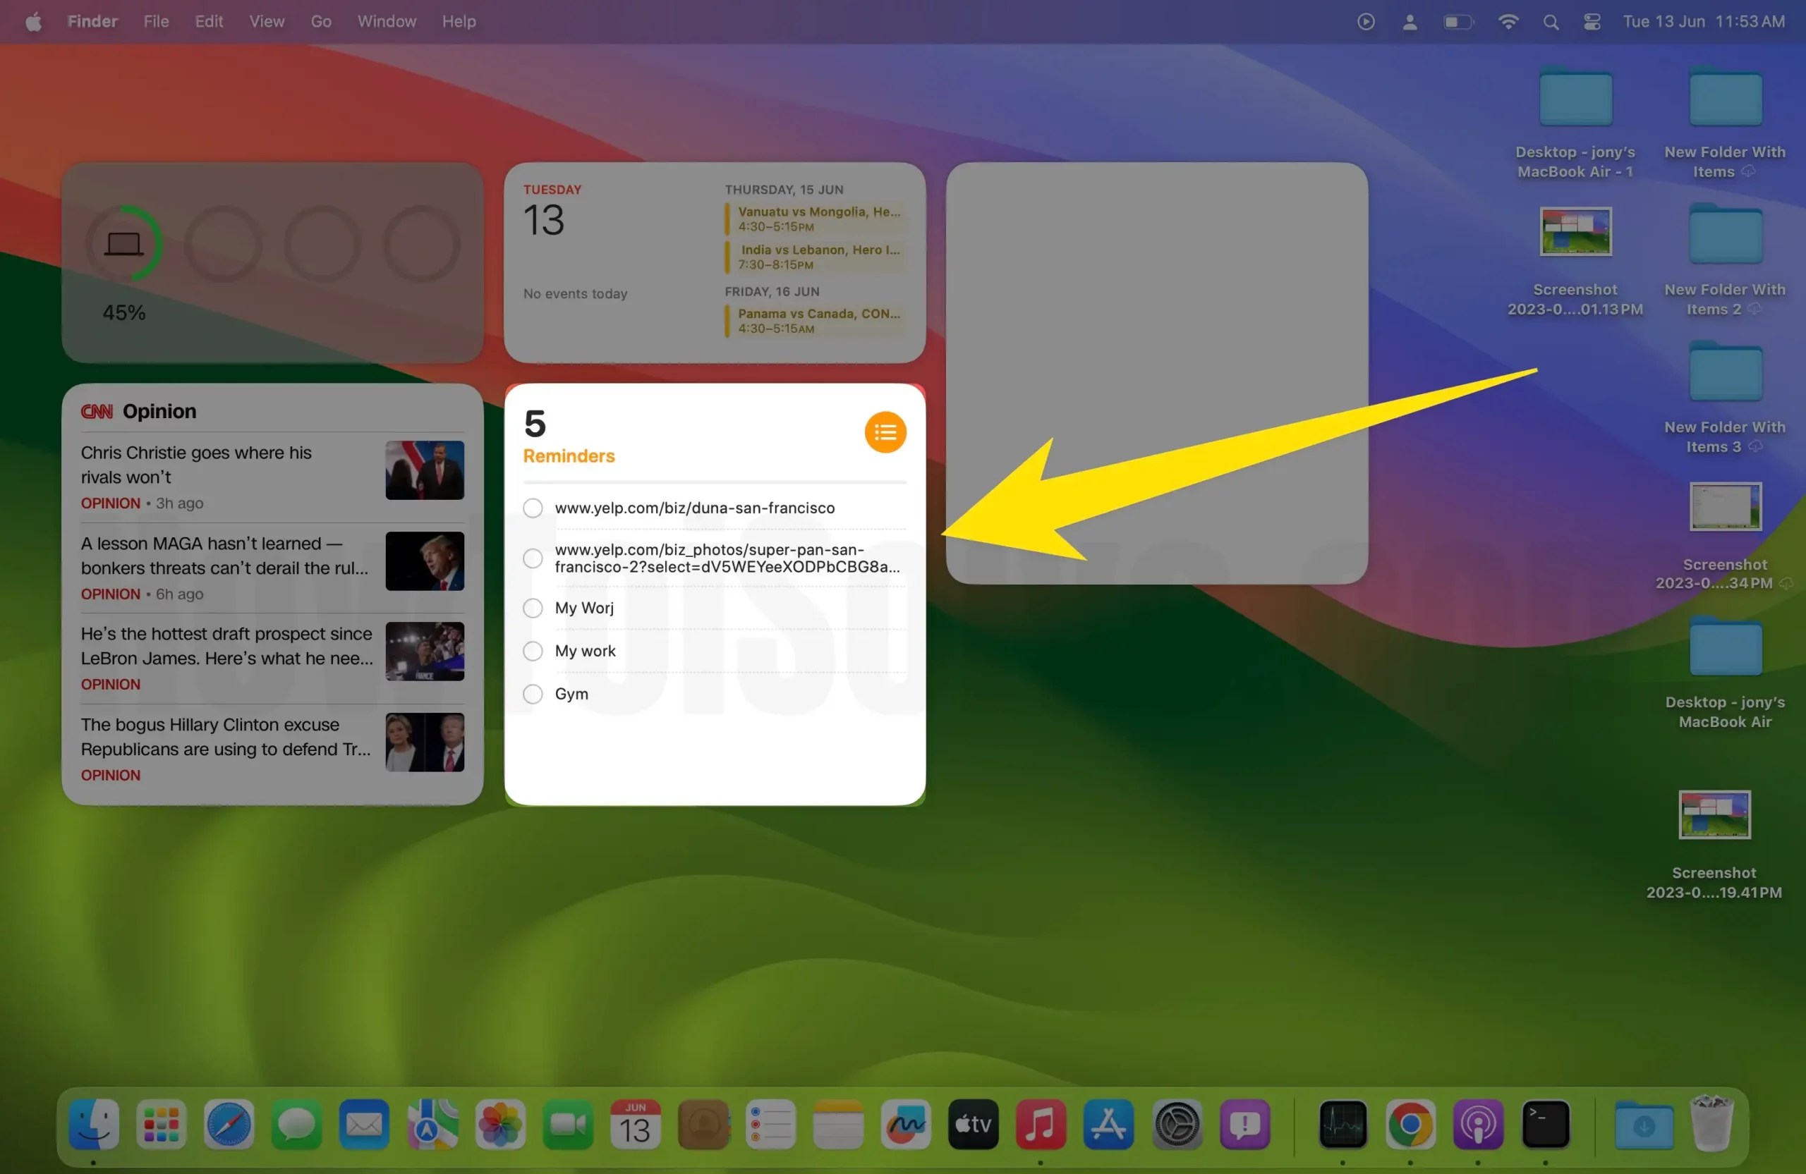Open the File menu
The height and width of the screenshot is (1174, 1806).
click(157, 21)
